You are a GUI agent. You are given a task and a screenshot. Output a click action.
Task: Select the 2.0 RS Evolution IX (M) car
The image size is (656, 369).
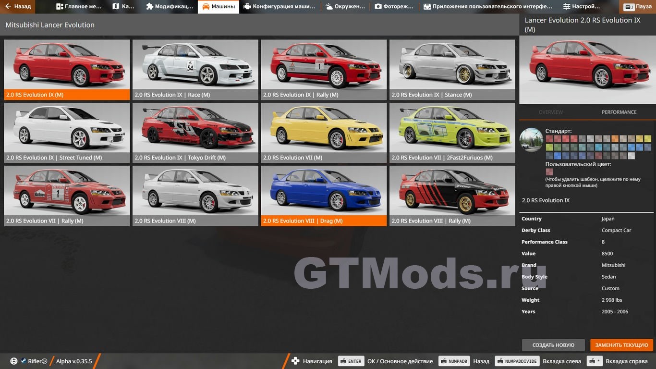67,70
